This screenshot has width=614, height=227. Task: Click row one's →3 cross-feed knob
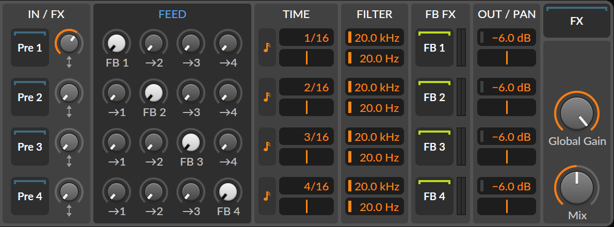191,43
